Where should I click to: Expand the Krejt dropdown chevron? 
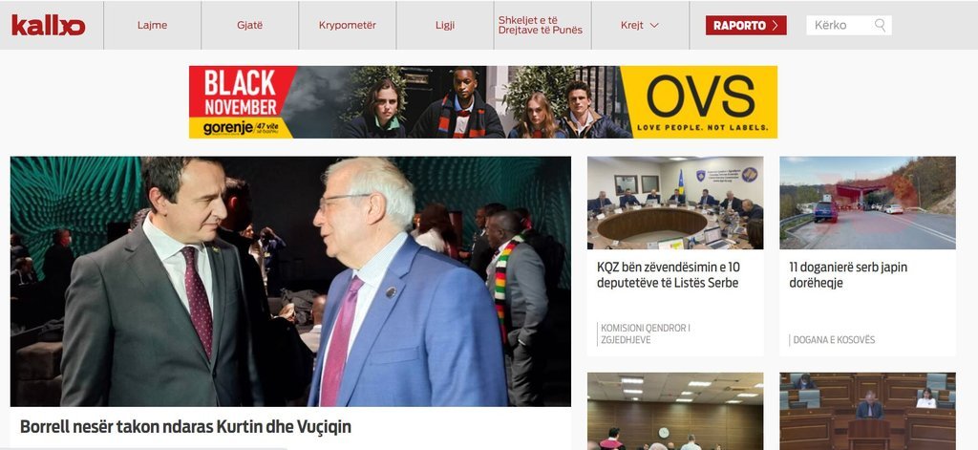[654, 26]
